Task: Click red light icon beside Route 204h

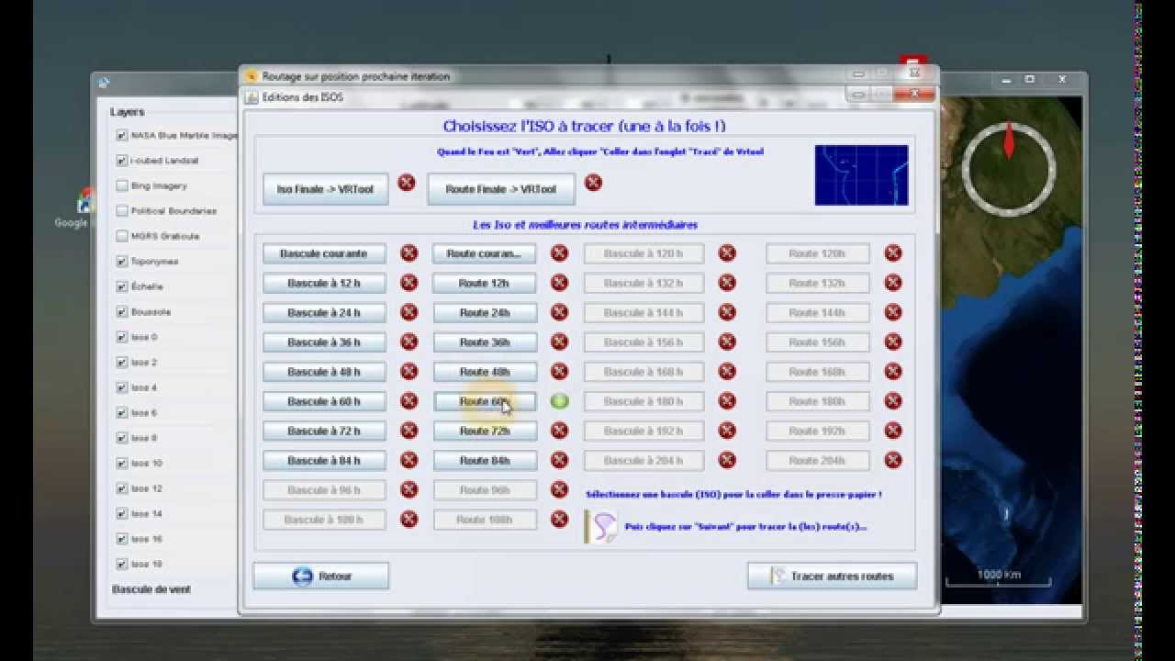Action: point(892,460)
